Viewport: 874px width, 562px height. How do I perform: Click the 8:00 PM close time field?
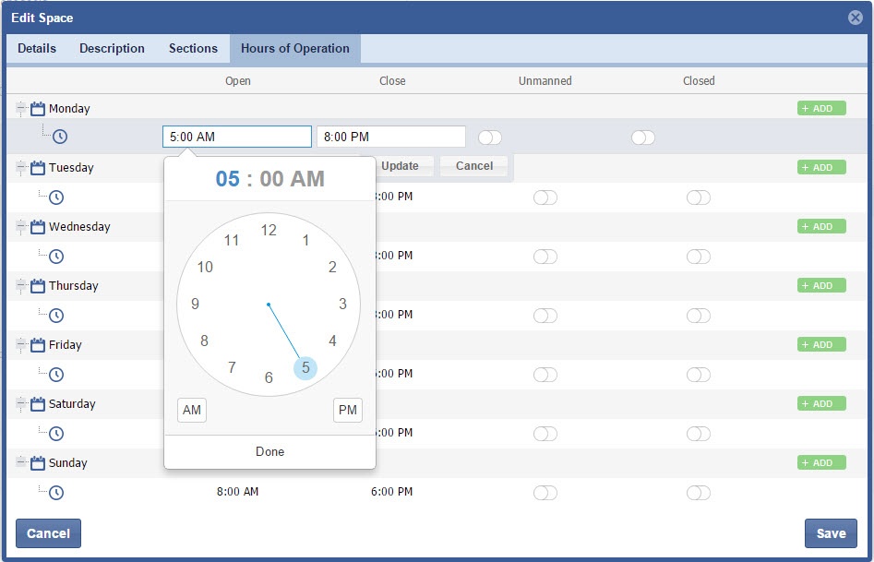pos(390,137)
